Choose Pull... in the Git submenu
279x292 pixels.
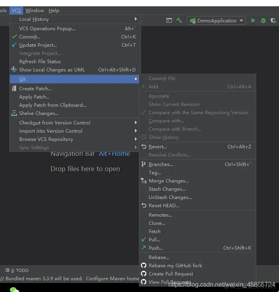[198, 239]
